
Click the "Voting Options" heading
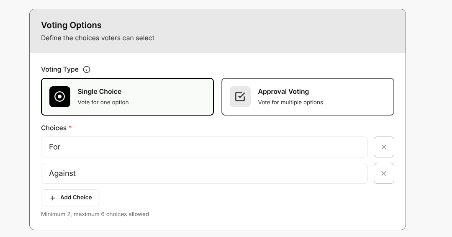(x=71, y=25)
